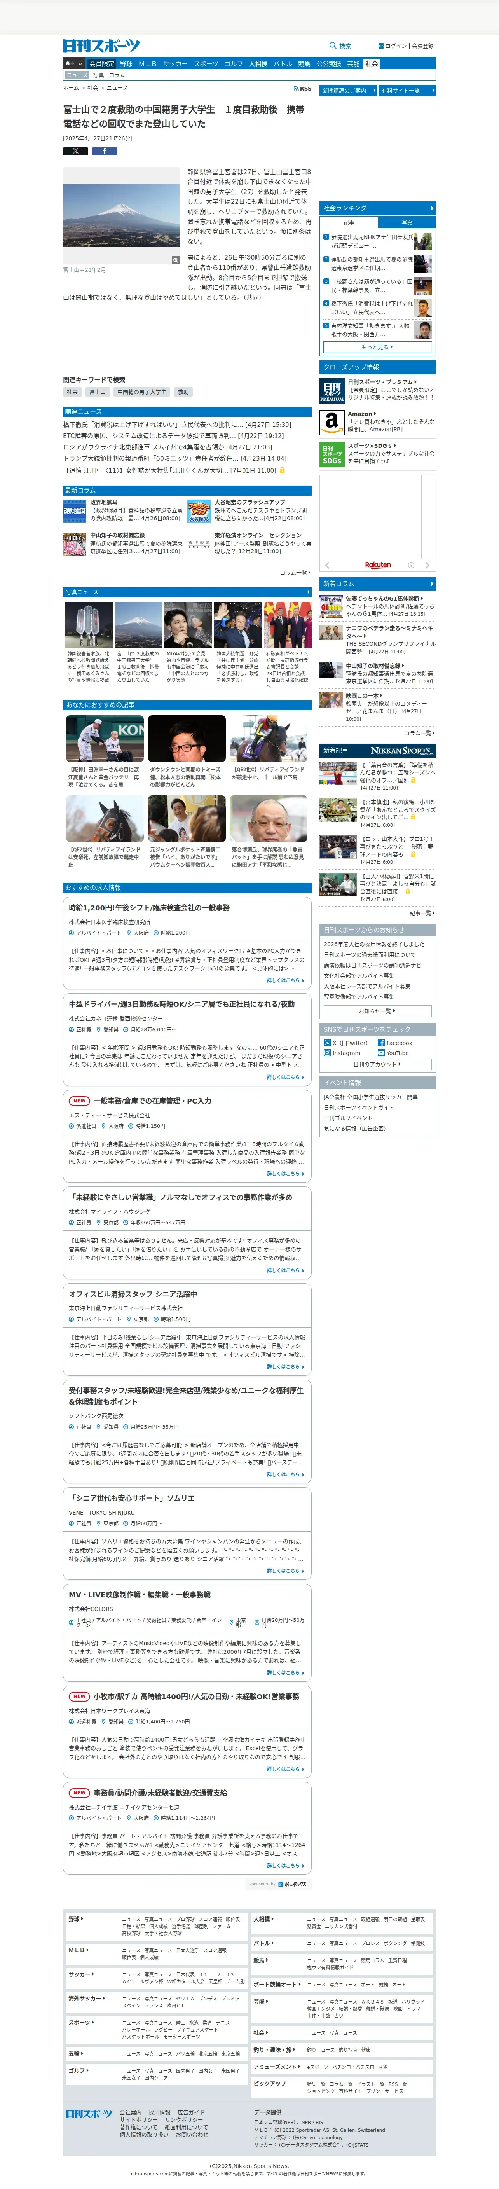Image resolution: width=499 pixels, height=2189 pixels.
Task: Open 日刊ゴルフイベント link
Action: [348, 1118]
